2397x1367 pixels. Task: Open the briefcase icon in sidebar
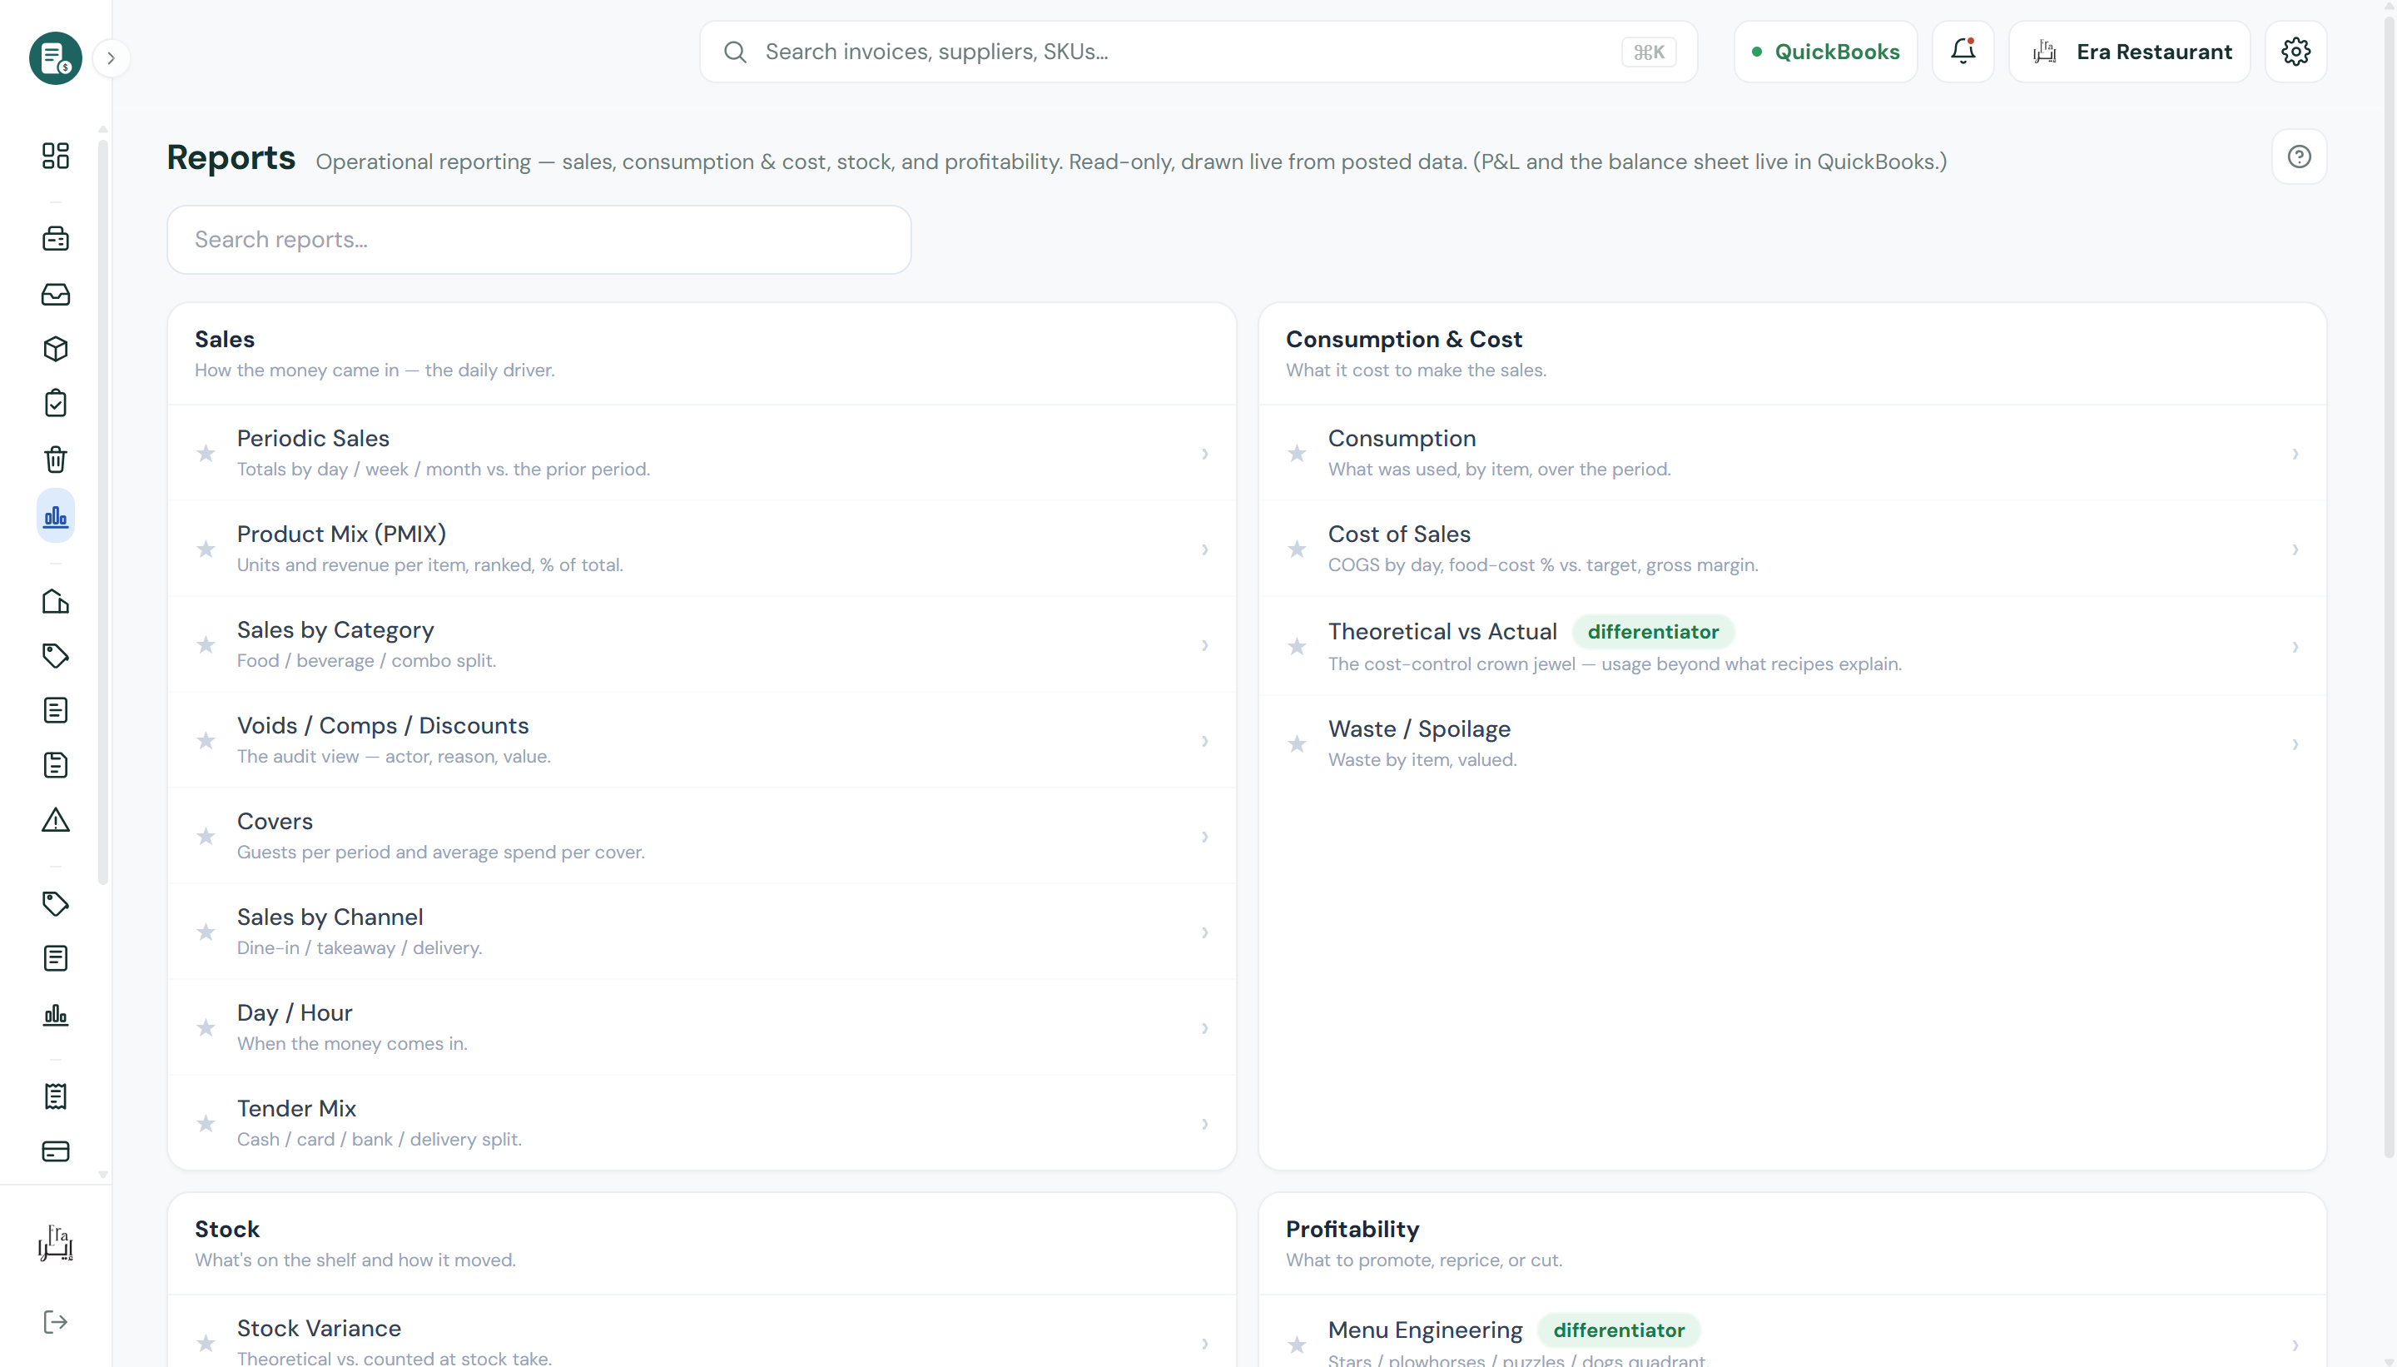[56, 238]
